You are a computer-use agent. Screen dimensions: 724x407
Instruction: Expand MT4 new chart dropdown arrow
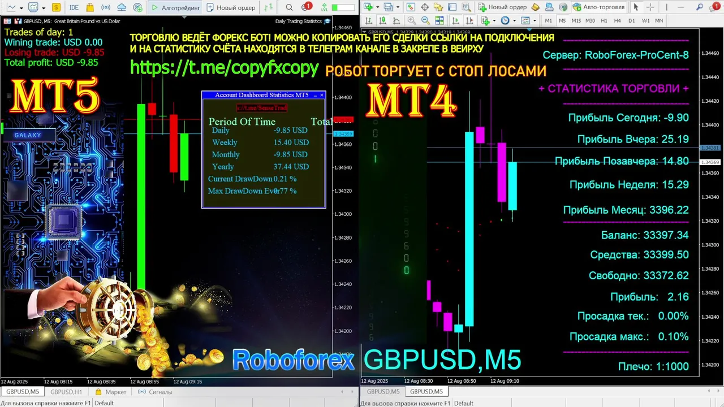click(x=377, y=7)
